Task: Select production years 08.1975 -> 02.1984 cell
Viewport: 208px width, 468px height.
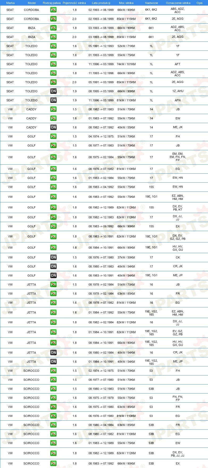Action: click(x=101, y=157)
